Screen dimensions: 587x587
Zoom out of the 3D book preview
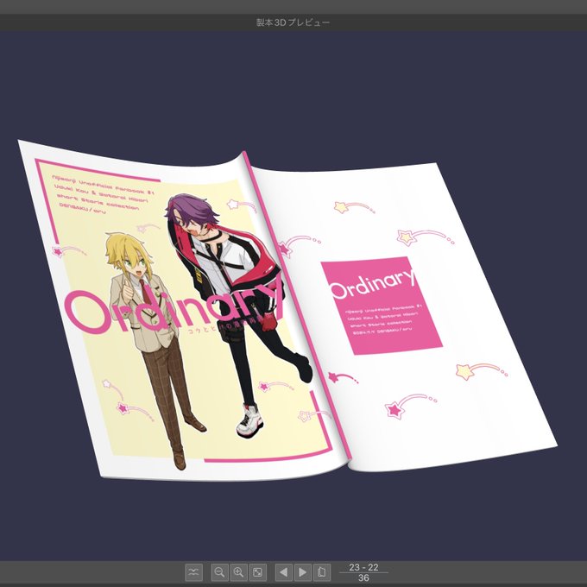pyautogui.click(x=220, y=572)
